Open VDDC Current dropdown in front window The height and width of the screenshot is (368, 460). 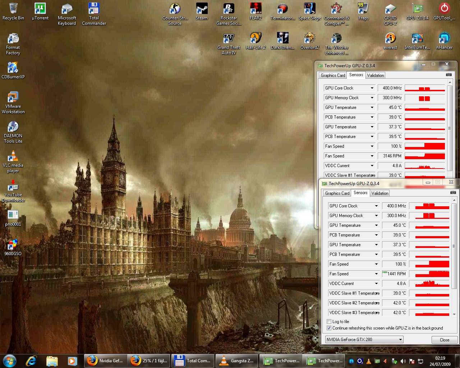376,284
